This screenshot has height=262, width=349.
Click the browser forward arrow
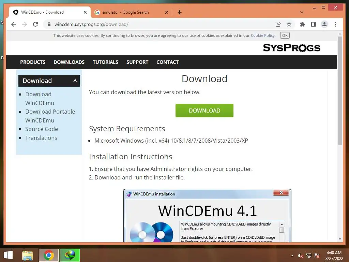(25, 24)
